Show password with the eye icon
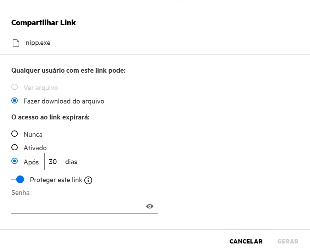This screenshot has width=310, height=252. (150, 206)
